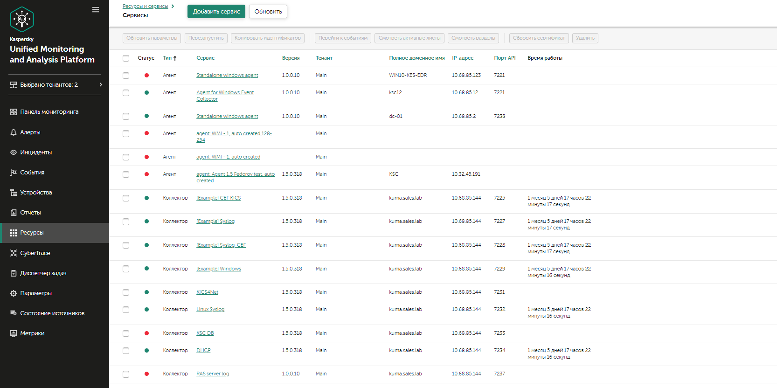
Task: Click the Kaspersky hexagon logo
Action: (x=22, y=19)
